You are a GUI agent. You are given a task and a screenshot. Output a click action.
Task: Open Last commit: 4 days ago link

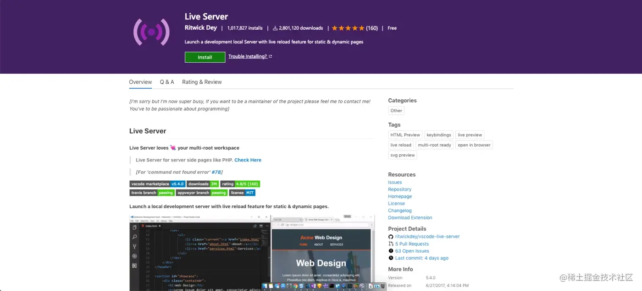422,258
